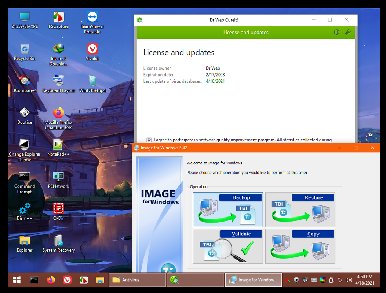This screenshot has height=293, width=386.
Task: Switch to the Antivirus folder taskbar window
Action: point(137,280)
